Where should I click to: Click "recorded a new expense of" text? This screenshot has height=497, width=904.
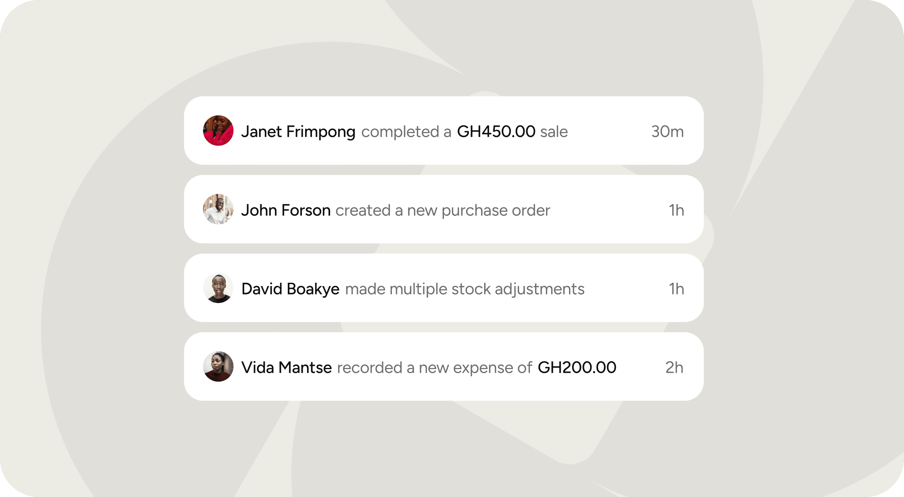pyautogui.click(x=434, y=368)
